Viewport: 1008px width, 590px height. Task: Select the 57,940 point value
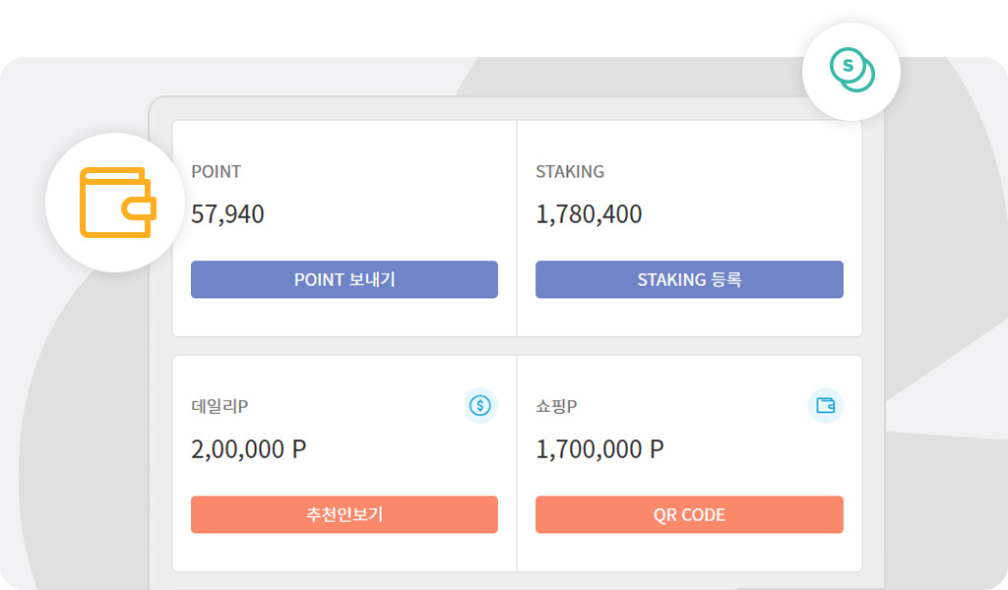click(227, 214)
